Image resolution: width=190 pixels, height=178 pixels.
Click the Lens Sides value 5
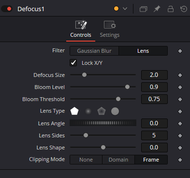click(154, 135)
